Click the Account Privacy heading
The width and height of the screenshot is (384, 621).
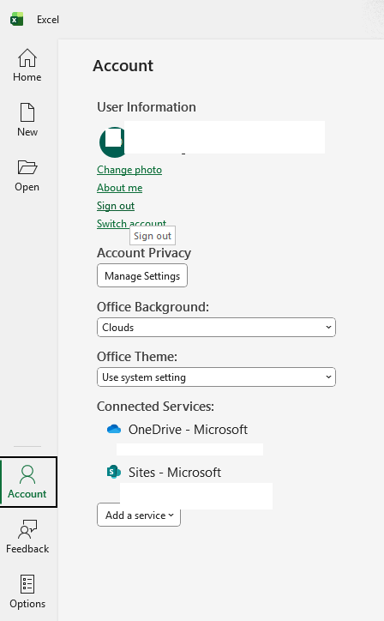pos(144,253)
